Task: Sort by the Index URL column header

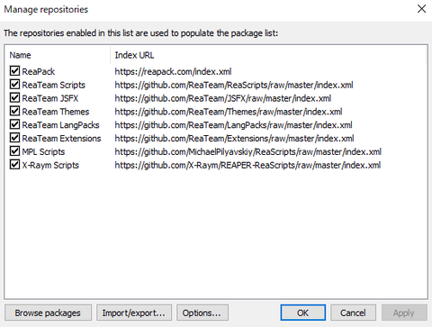Action: [268, 55]
